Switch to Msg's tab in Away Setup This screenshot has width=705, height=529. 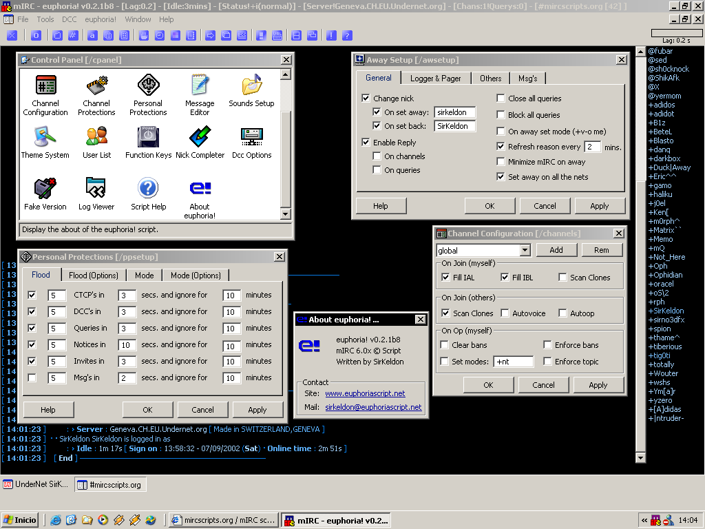click(528, 79)
